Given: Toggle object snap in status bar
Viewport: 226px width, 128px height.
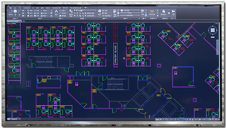Looking at the screenshot, I should click(x=182, y=120).
